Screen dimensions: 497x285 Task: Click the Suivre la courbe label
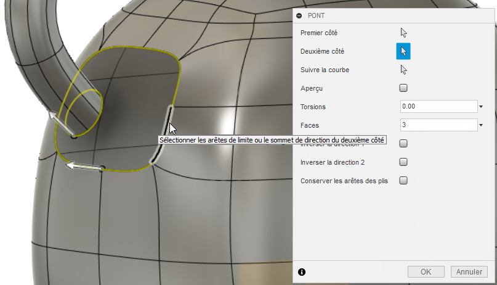[325, 70]
